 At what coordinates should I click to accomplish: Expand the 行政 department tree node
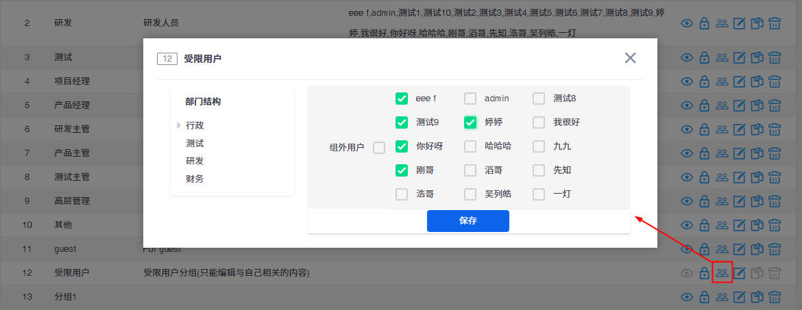pos(179,125)
